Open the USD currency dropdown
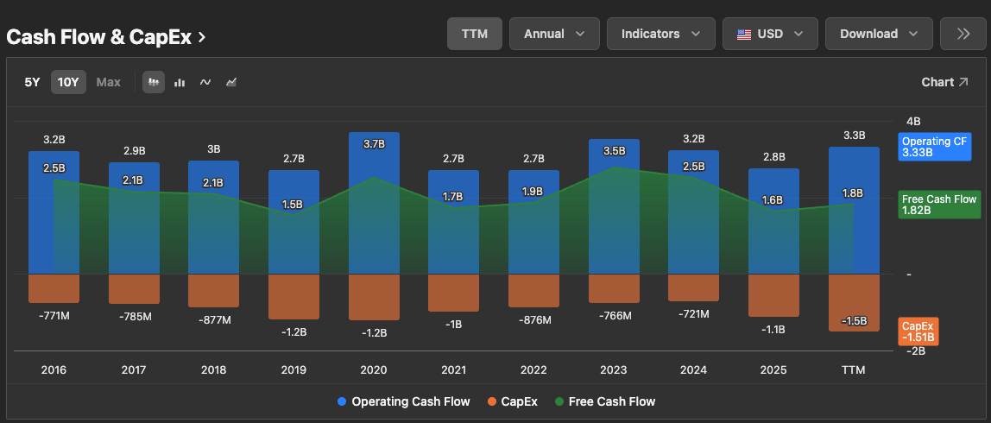991x423 pixels. 770,34
